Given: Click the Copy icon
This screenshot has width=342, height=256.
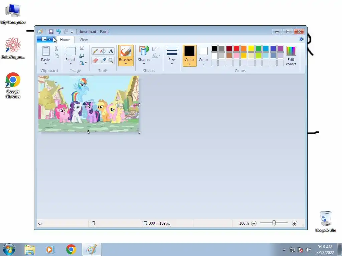Looking at the screenshot, I should (x=56, y=56).
